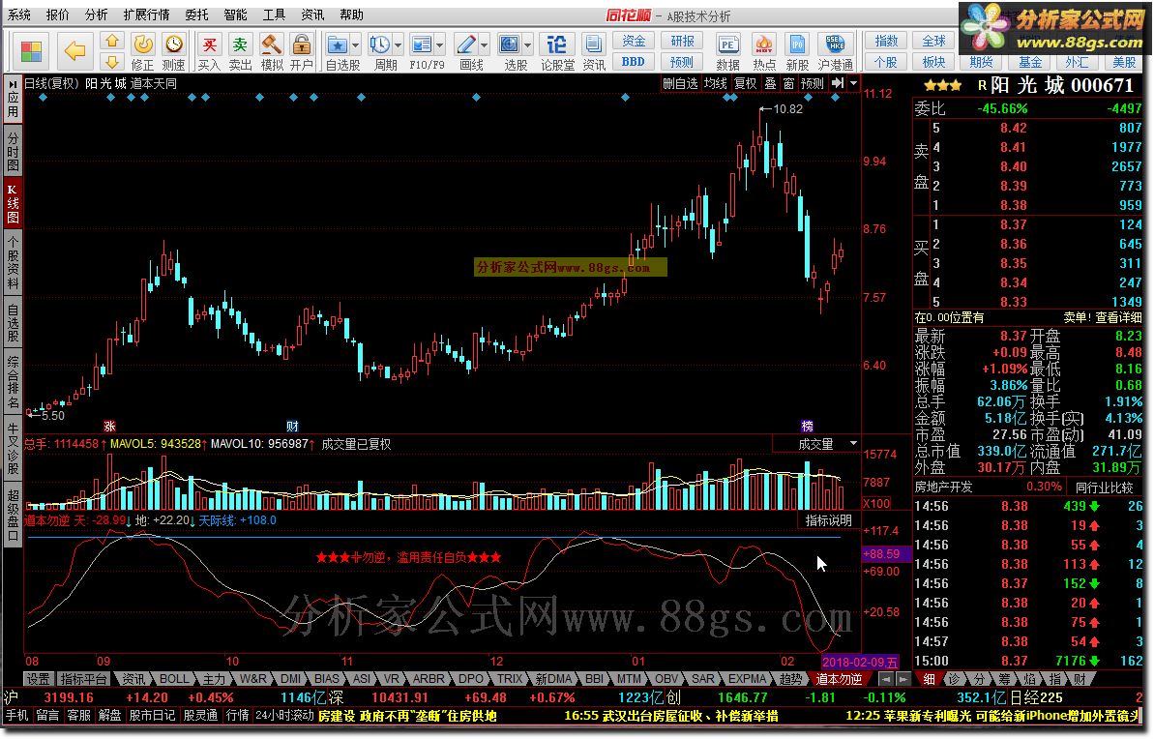Open 股市日记 in bottom status bar
1154x739 pixels.
(x=152, y=716)
